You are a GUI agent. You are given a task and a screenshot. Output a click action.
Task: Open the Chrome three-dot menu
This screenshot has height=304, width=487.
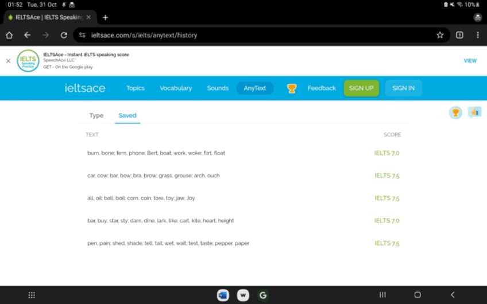[x=478, y=35]
